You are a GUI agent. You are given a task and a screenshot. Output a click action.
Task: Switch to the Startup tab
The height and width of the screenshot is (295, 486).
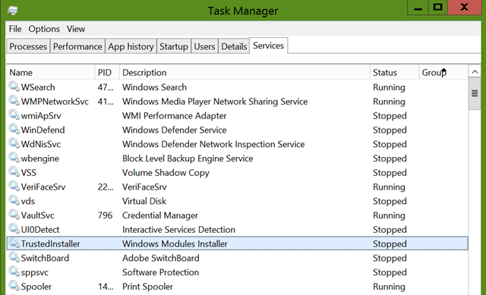click(x=174, y=46)
